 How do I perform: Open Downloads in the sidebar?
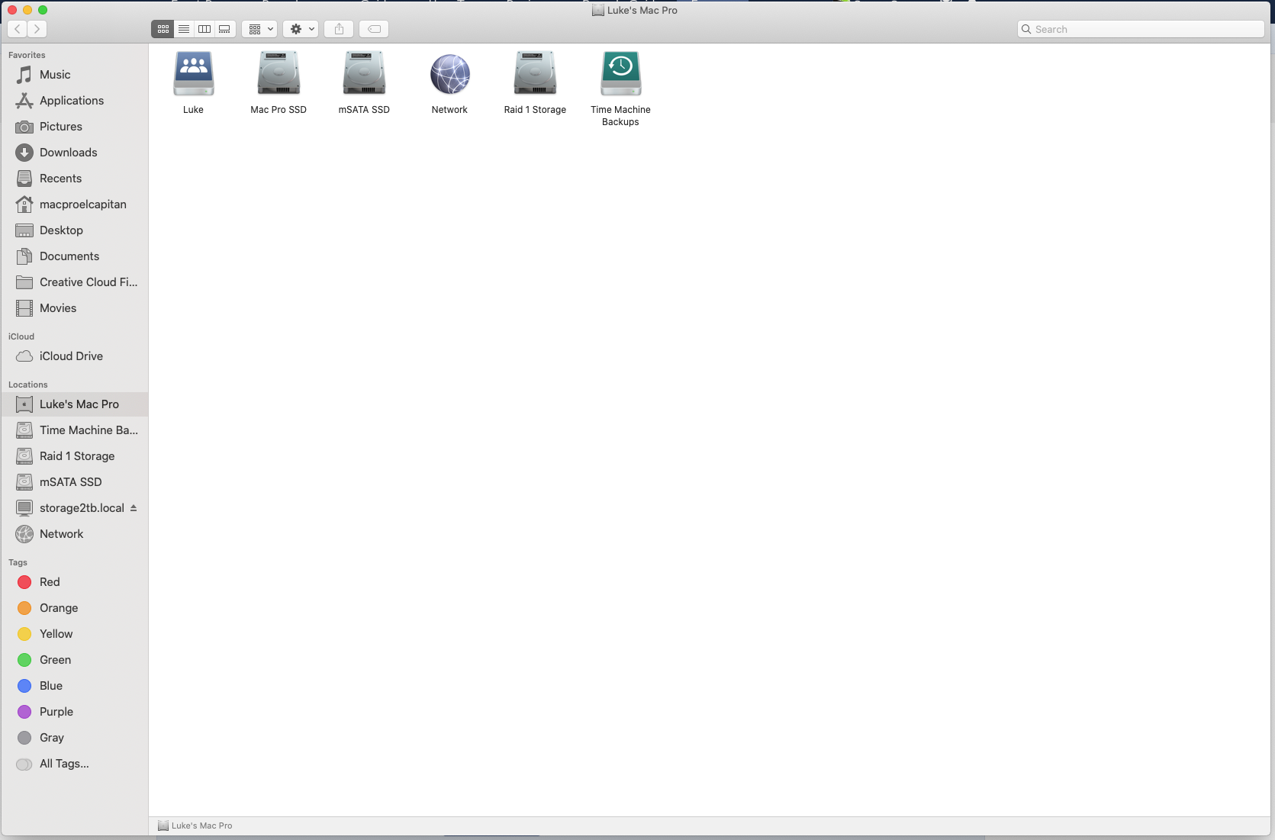tap(75, 153)
